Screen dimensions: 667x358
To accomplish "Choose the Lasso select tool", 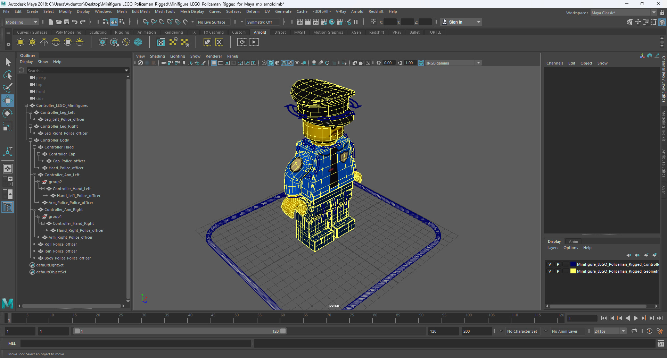I will pyautogui.click(x=8, y=75).
